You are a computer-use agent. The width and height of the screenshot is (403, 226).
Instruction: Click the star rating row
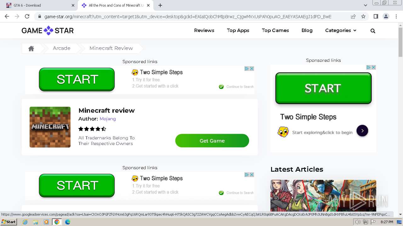(92, 129)
